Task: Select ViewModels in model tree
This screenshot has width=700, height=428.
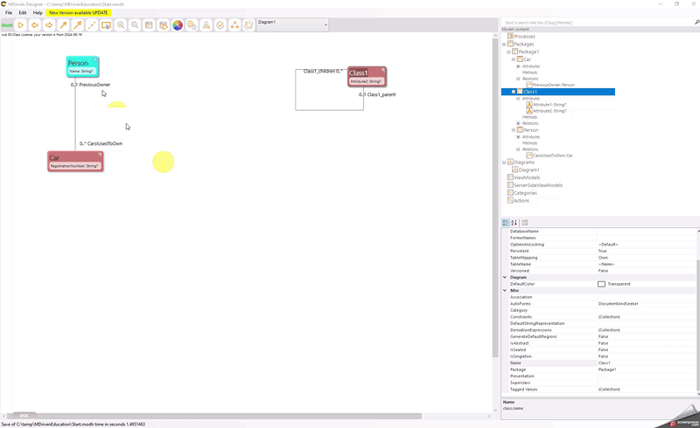Action: click(x=526, y=177)
